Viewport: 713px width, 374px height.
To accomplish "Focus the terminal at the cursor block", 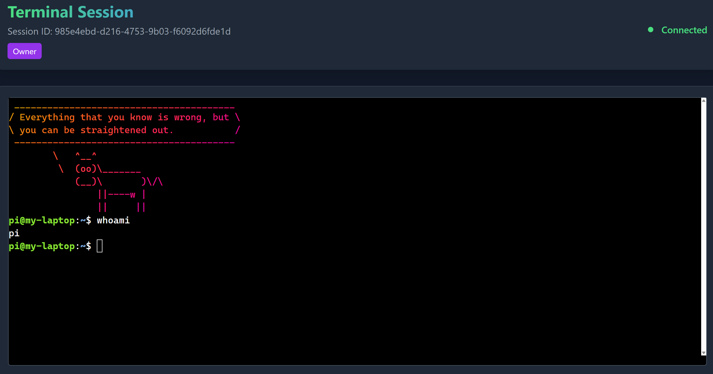I will point(100,246).
